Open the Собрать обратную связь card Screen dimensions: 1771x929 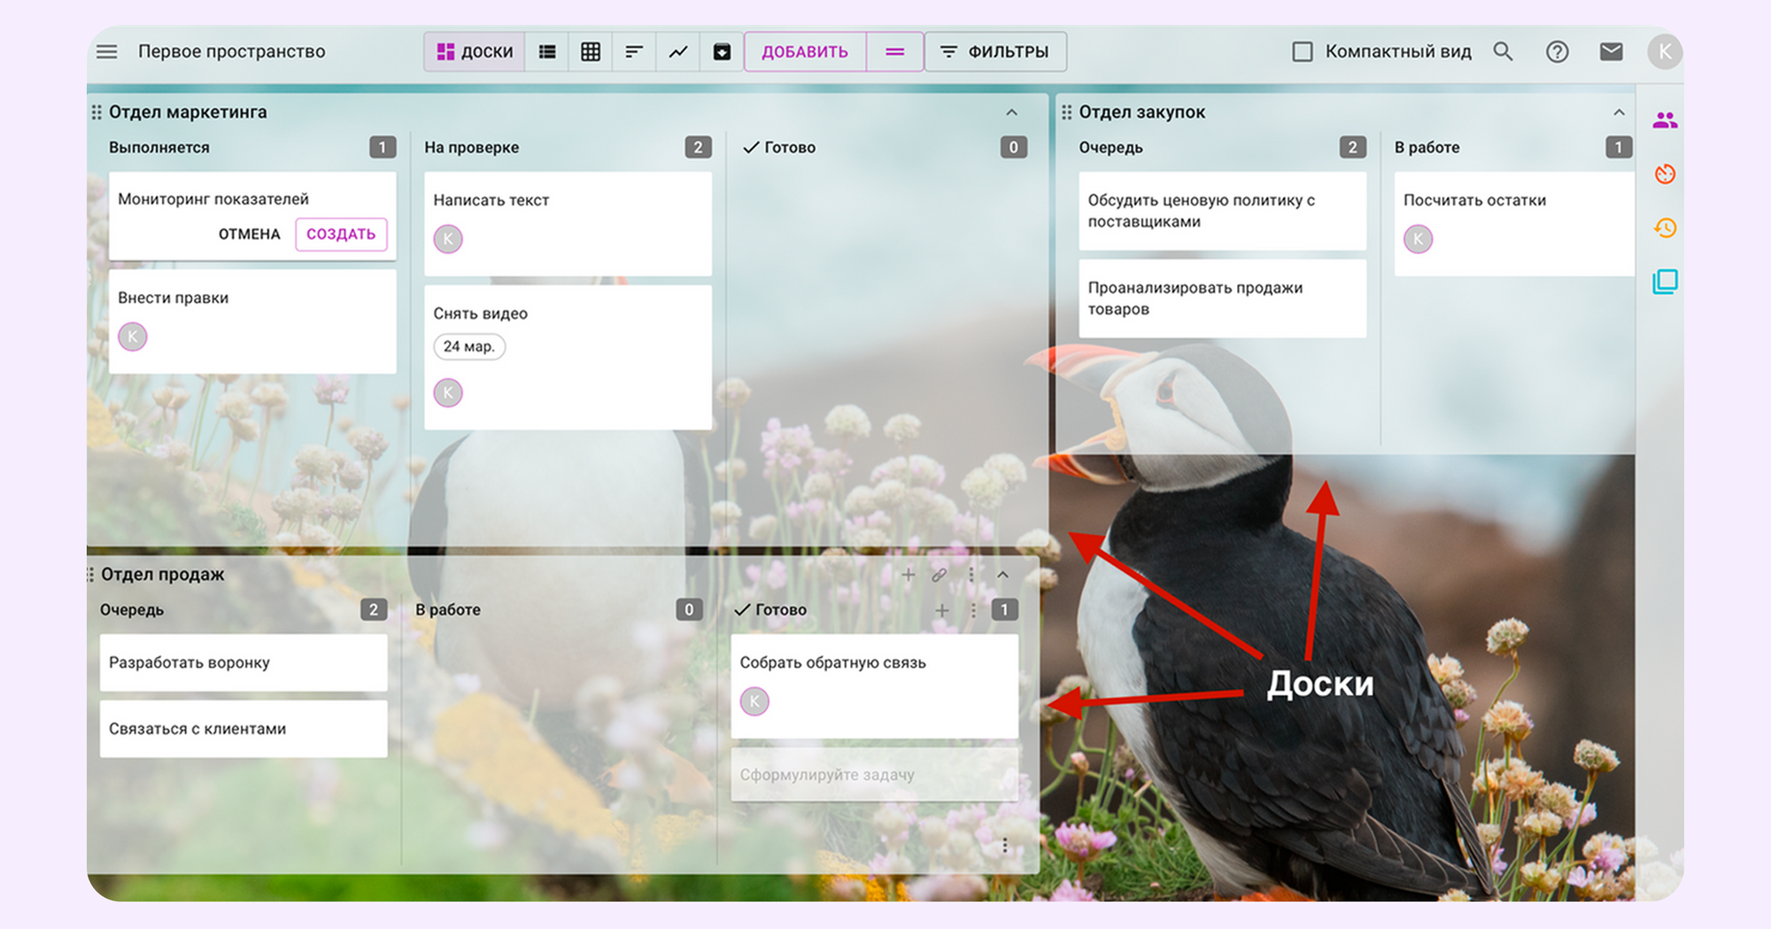tap(875, 686)
